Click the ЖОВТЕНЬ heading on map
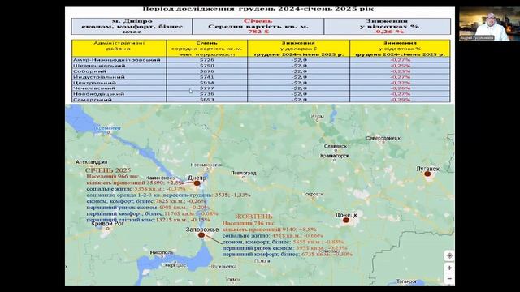The image size is (520, 292). [253, 217]
